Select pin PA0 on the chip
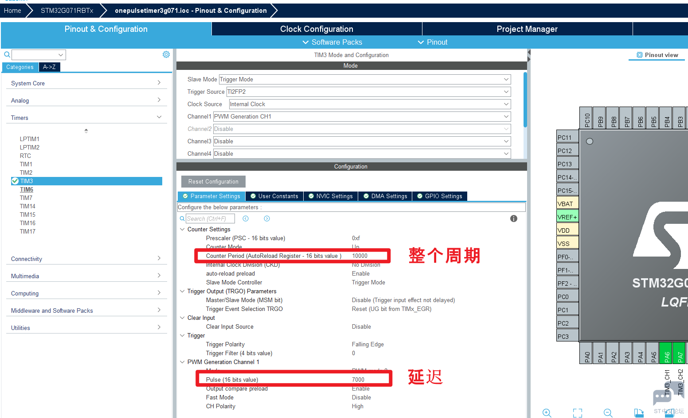This screenshot has width=688, height=418. click(586, 353)
